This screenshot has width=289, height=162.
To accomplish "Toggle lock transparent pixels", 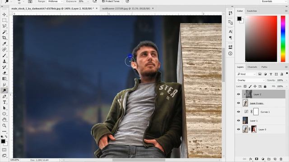I will coord(245,86).
